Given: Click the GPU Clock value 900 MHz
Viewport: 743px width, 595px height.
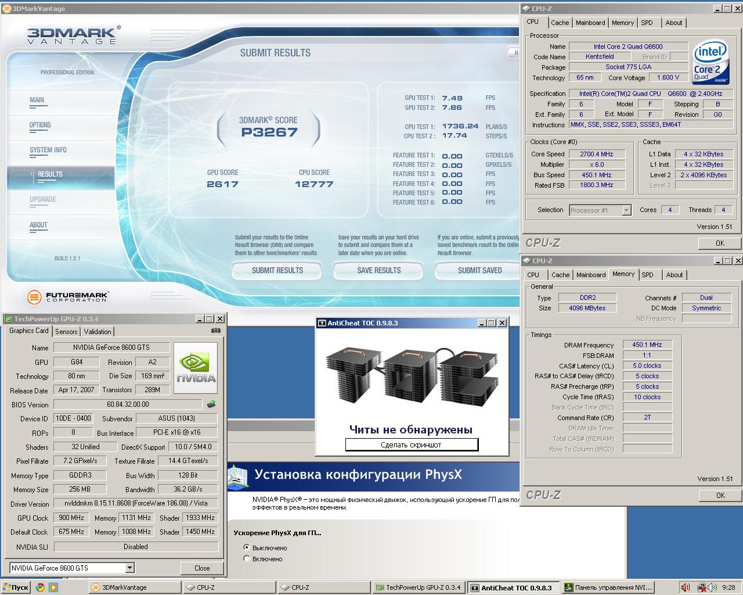Looking at the screenshot, I should 72,518.
